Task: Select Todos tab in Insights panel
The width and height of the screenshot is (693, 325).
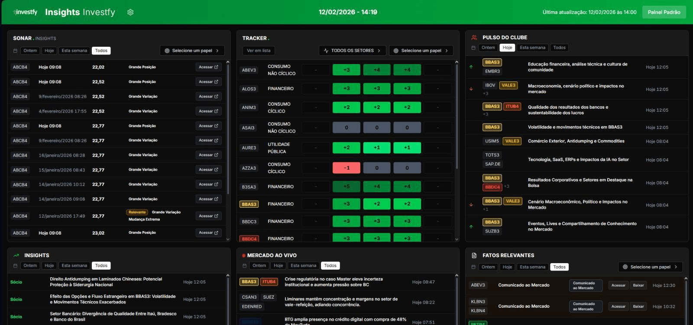Action: pos(101,266)
